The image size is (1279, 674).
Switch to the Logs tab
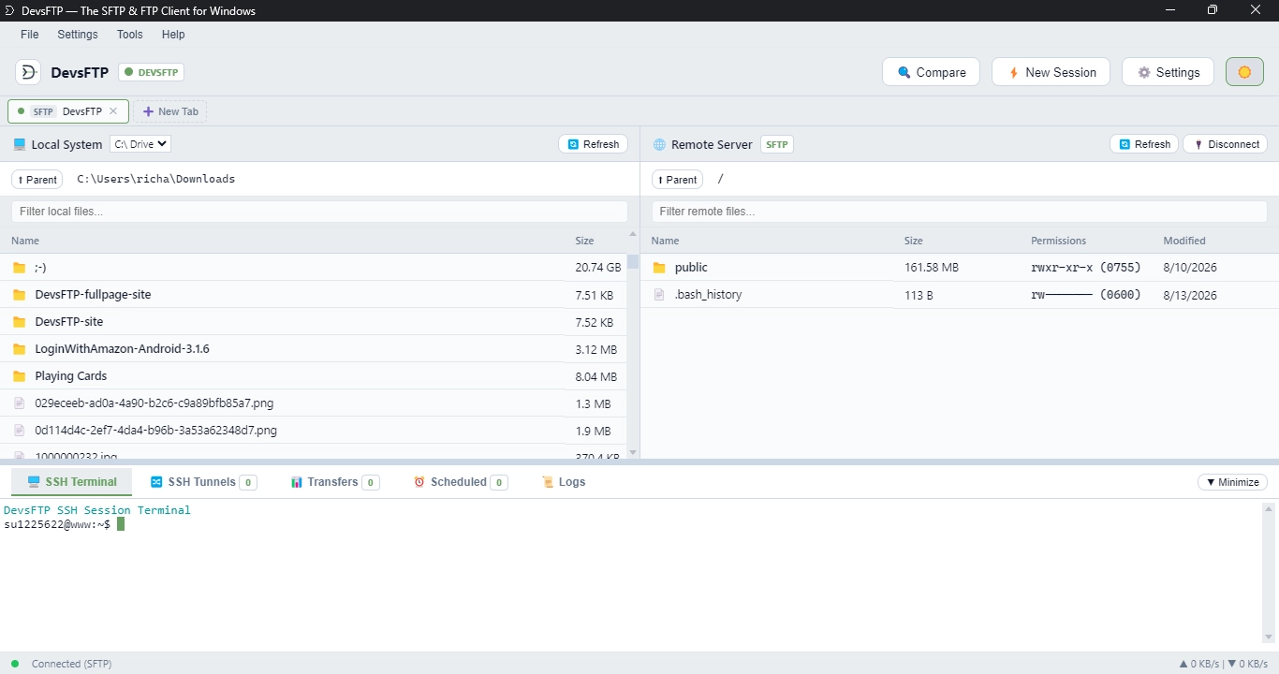(564, 482)
